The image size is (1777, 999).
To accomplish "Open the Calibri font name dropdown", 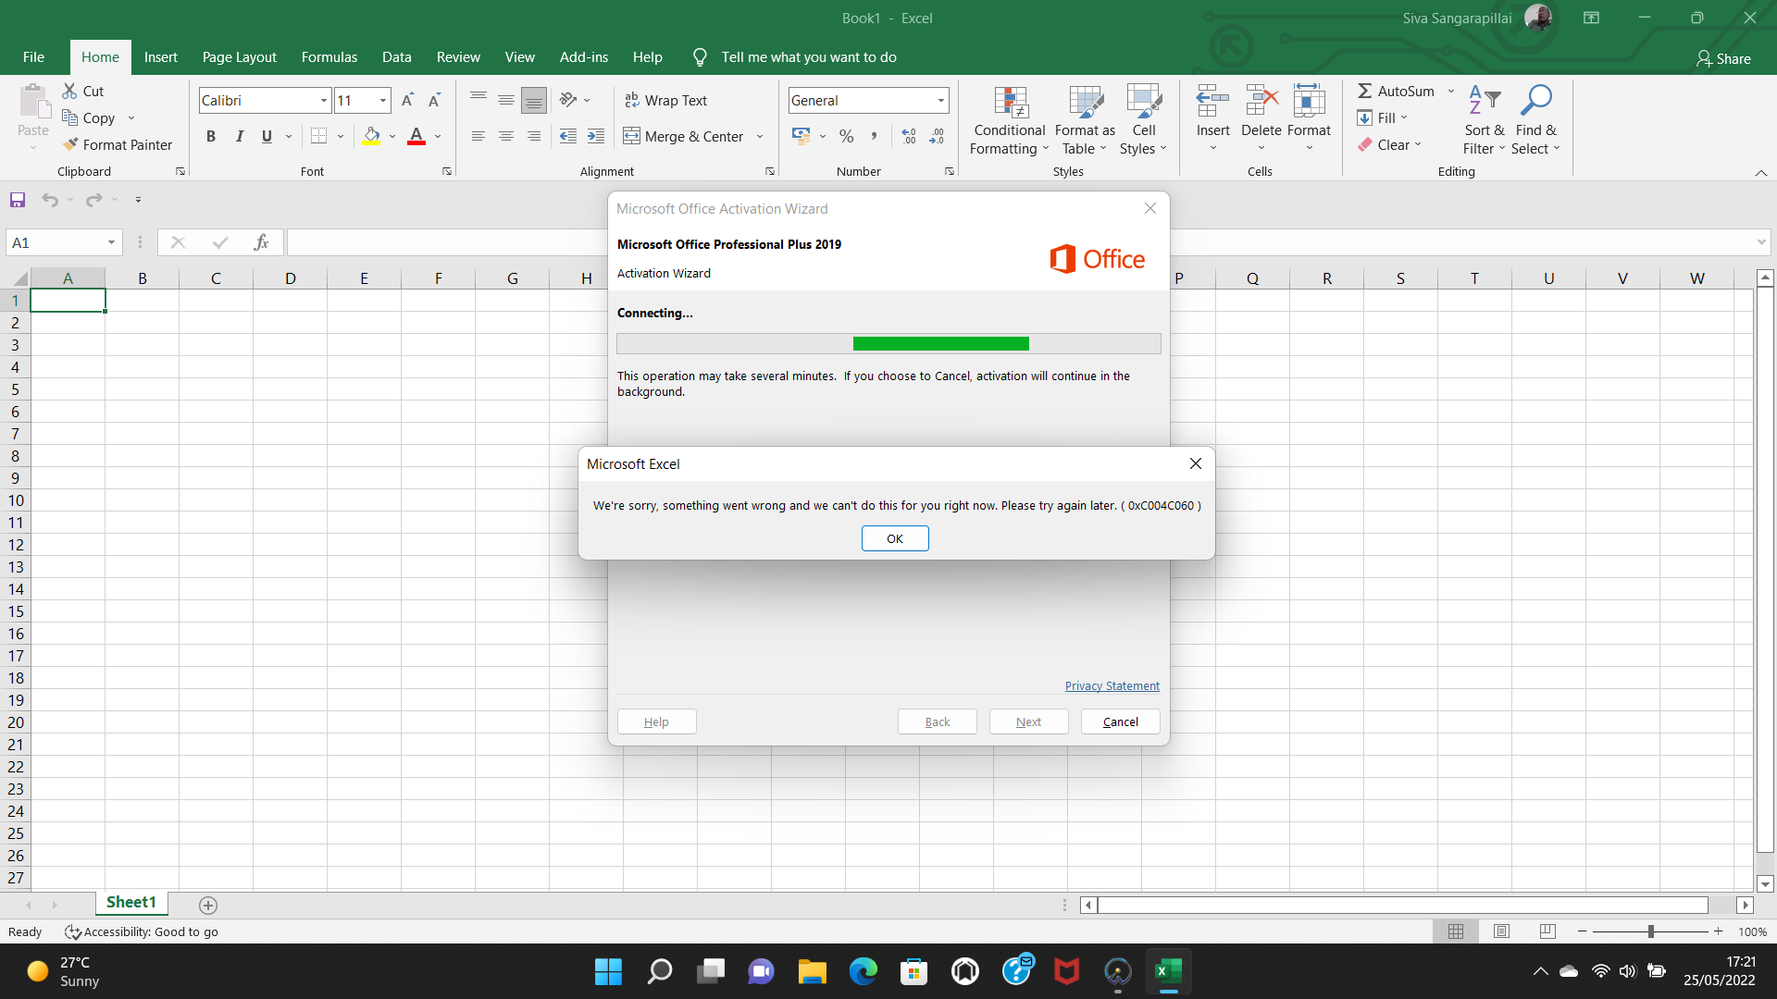I will (323, 100).
